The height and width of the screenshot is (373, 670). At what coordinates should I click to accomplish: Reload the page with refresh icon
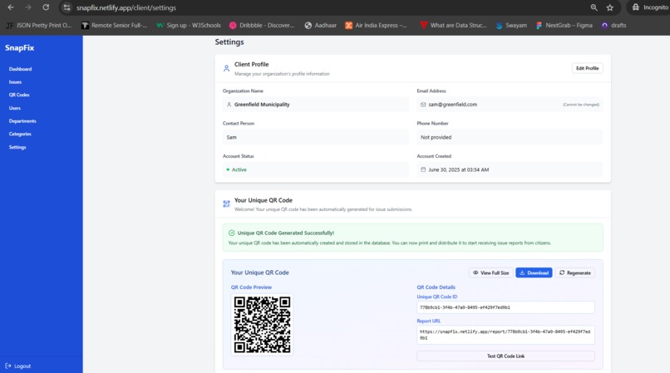46,7
